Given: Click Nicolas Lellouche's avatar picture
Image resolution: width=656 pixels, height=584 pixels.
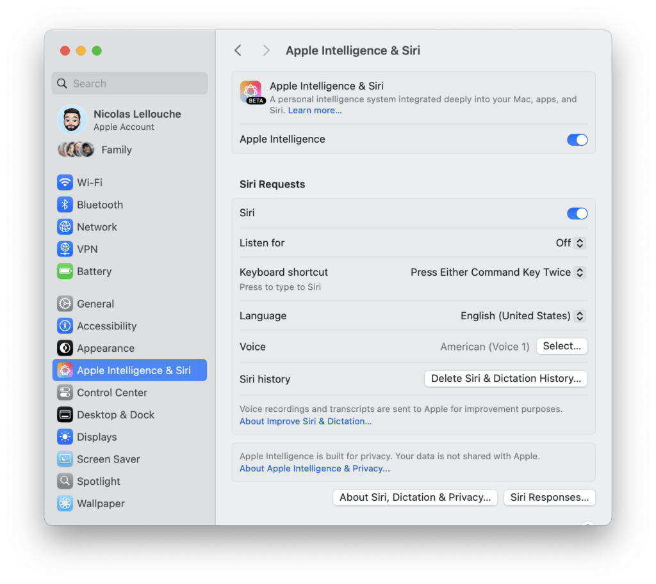Looking at the screenshot, I should click(72, 120).
